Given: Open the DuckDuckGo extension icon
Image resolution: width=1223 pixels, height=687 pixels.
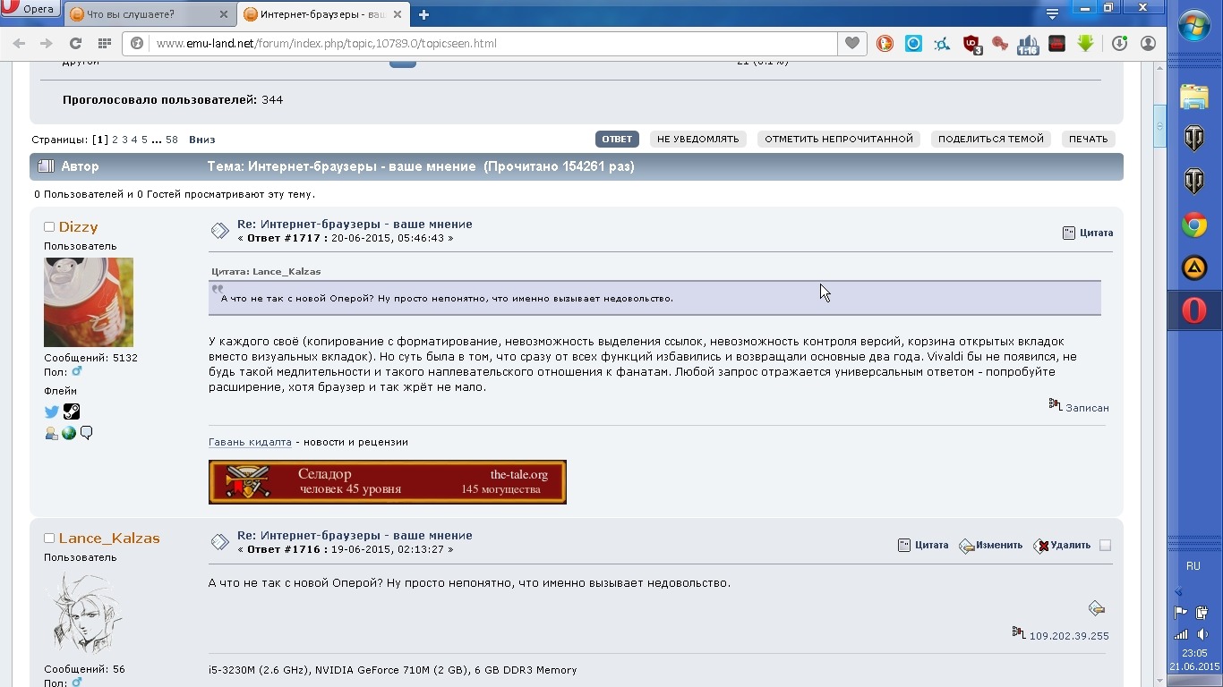Looking at the screenshot, I should click(885, 43).
